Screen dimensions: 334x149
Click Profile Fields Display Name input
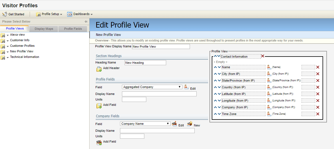tap(159, 94)
